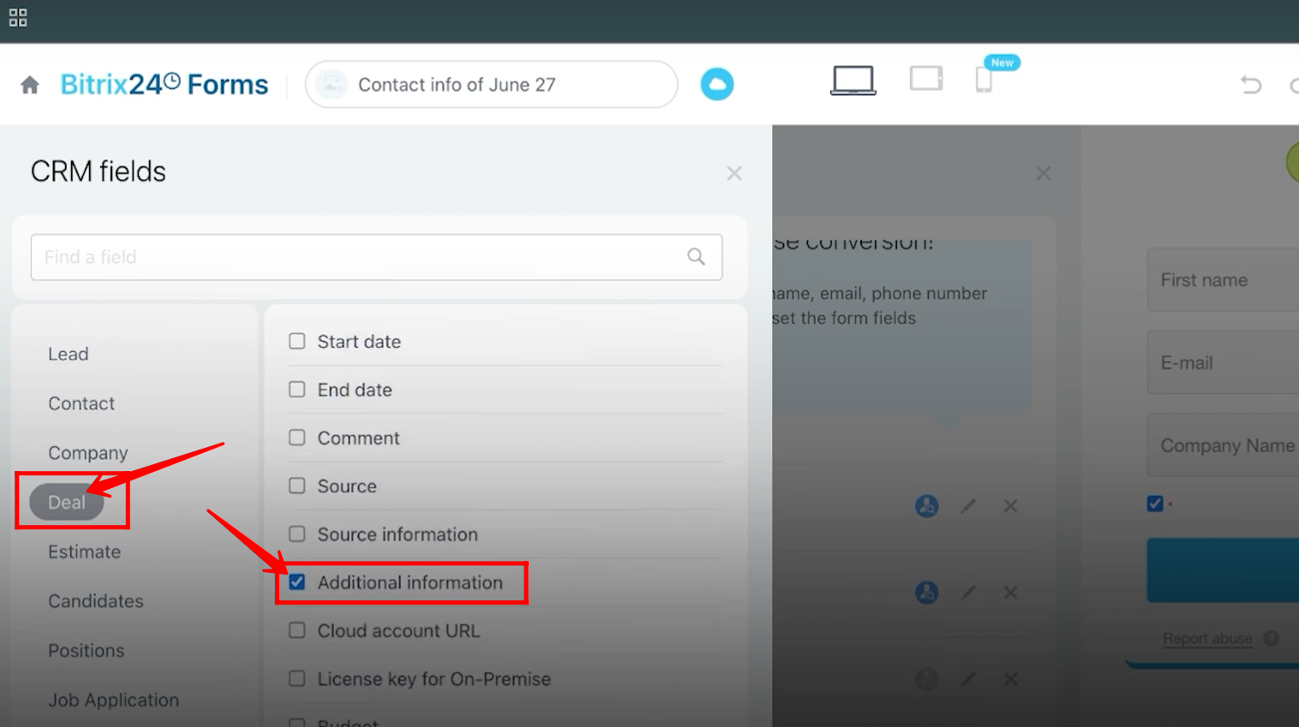
Task: Select the Candidates category
Action: tap(96, 601)
